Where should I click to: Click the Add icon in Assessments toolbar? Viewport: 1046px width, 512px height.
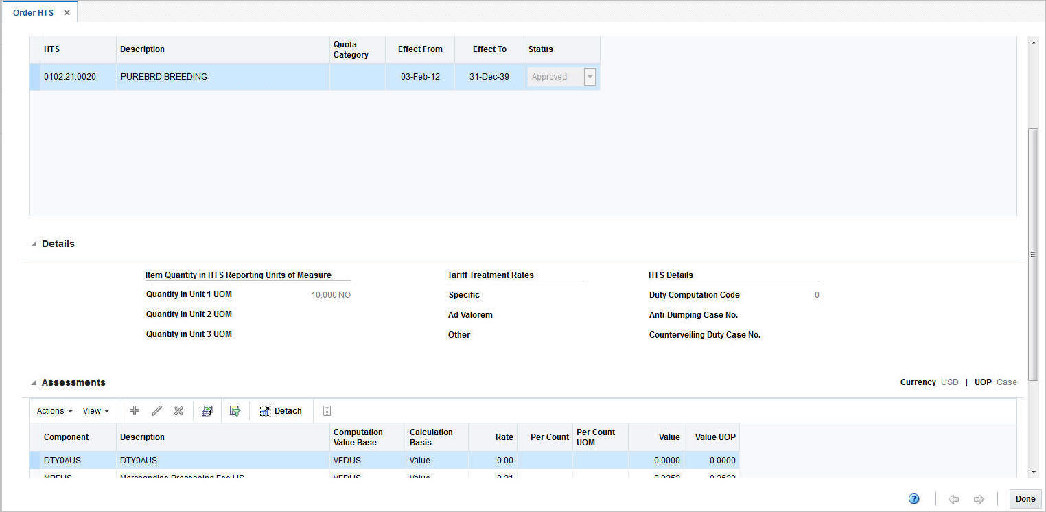(x=135, y=410)
